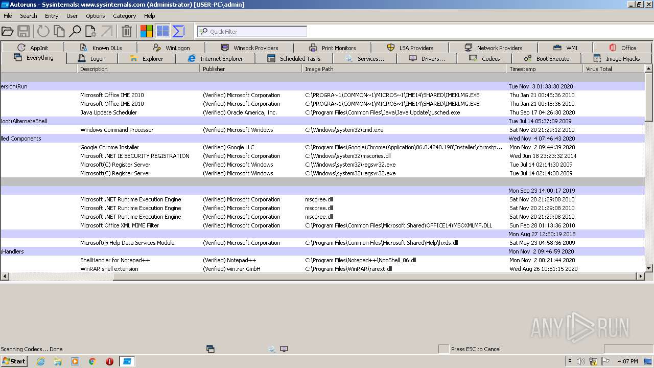The width and height of the screenshot is (654, 368).
Task: Toggle the Hide Microsoft entries logo icon
Action: 147,32
